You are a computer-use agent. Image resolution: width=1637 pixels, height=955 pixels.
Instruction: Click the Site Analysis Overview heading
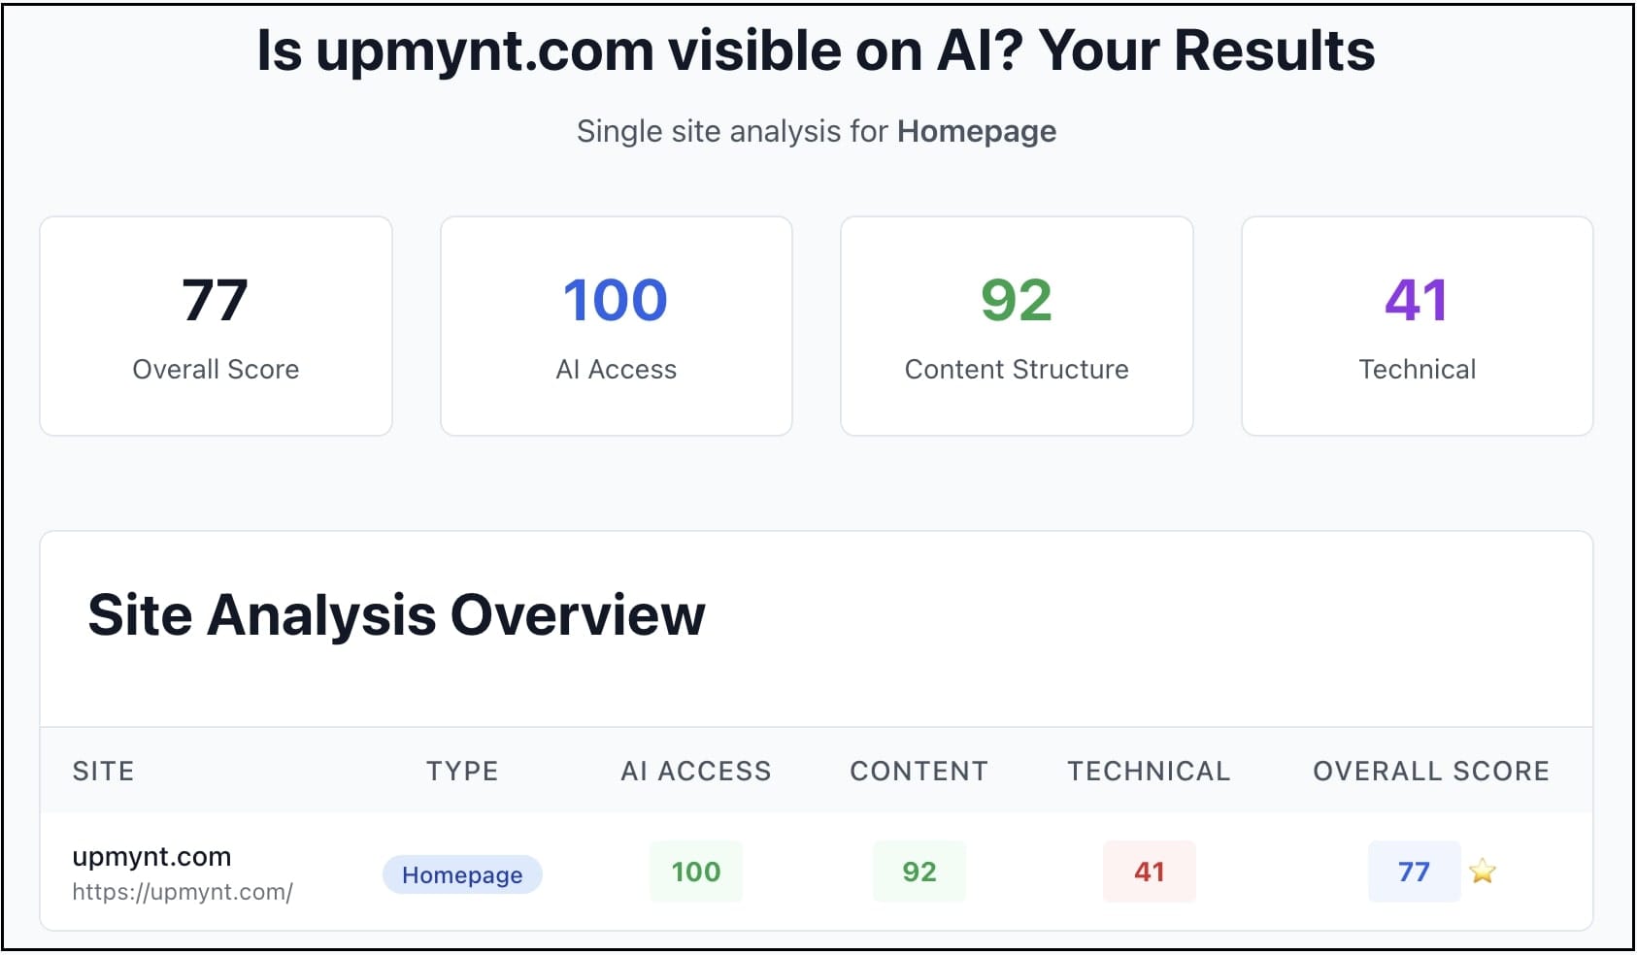(396, 615)
